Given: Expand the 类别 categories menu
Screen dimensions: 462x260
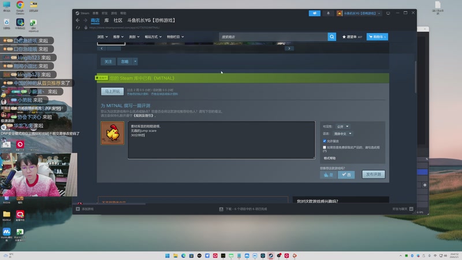Looking at the screenshot, I should pos(134,37).
